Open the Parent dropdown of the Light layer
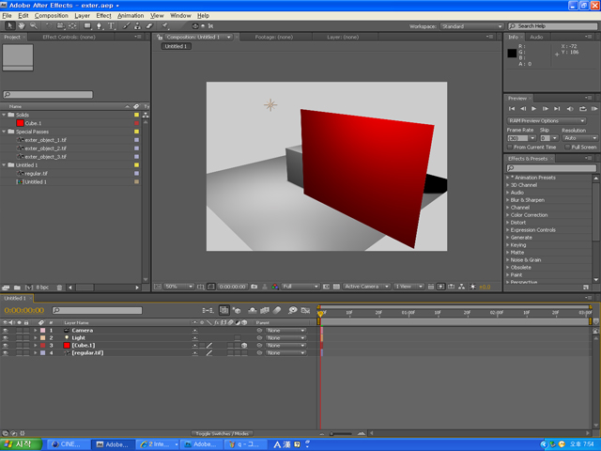 (x=285, y=338)
